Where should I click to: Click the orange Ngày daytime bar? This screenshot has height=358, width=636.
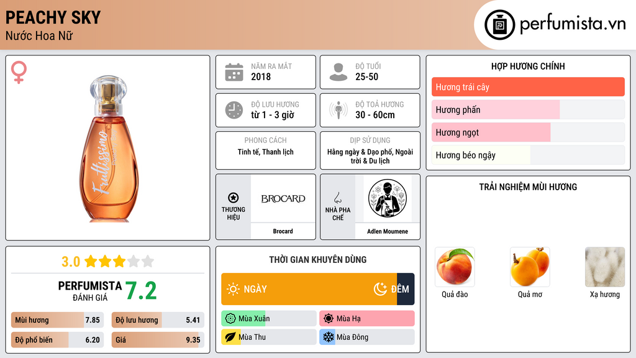(x=309, y=289)
